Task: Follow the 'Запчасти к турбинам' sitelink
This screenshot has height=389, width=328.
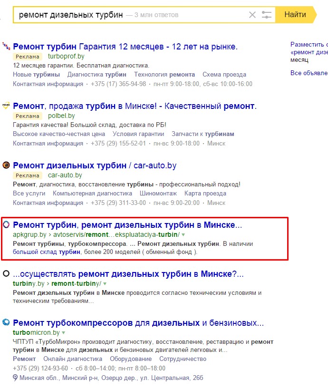Action: point(203,134)
